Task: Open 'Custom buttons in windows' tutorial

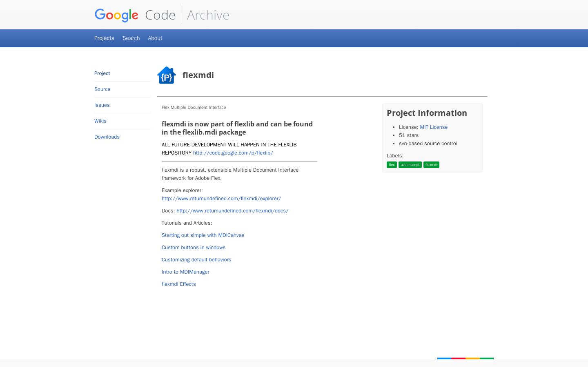Action: click(194, 248)
